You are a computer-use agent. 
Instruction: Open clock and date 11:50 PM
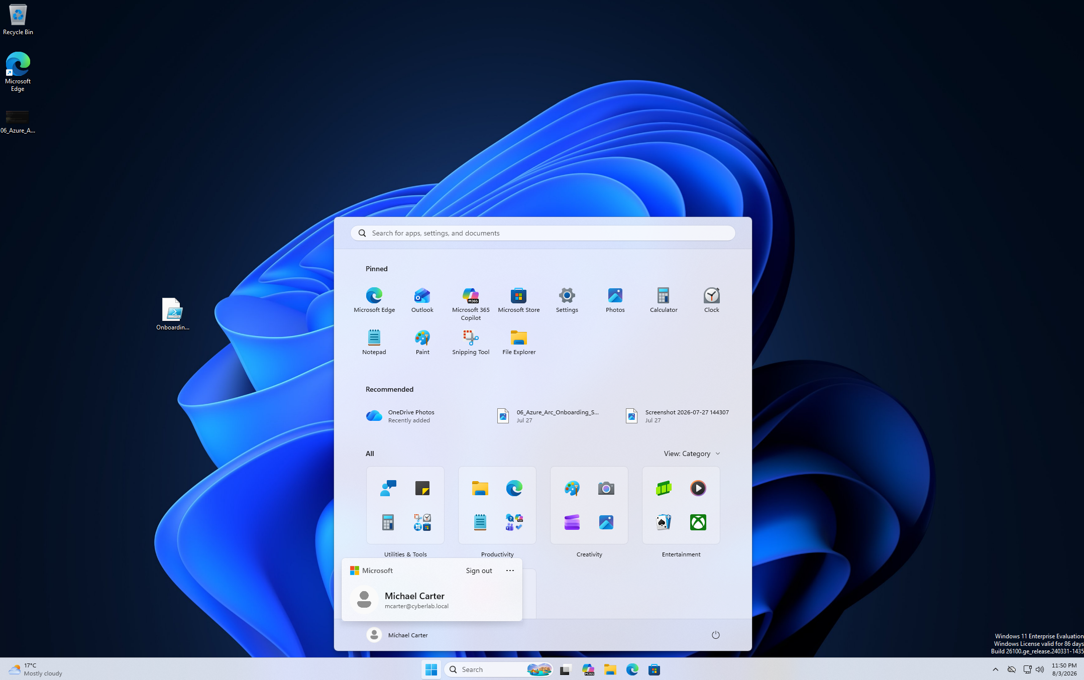click(1064, 669)
